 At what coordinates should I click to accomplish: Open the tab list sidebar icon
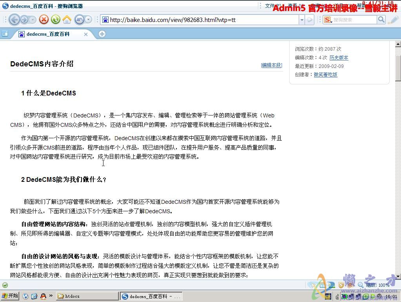(5, 34)
